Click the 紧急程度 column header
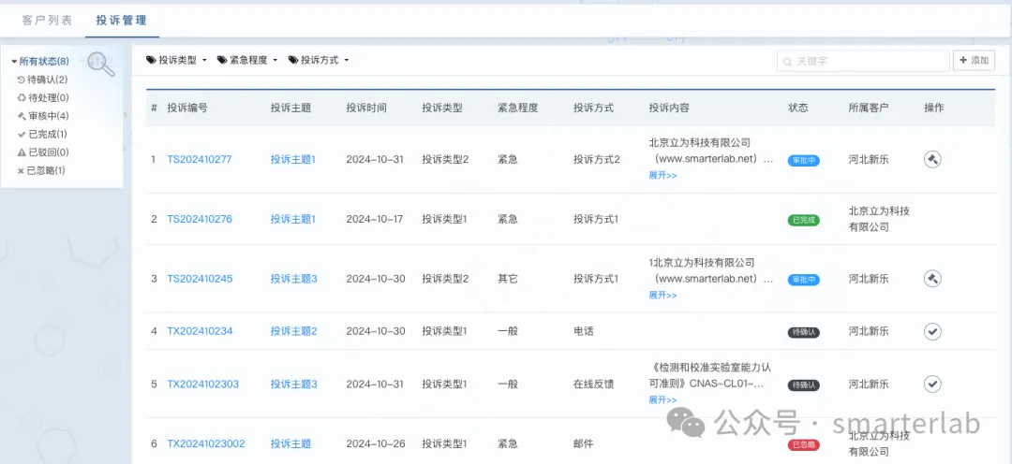The image size is (1012, 464). point(517,108)
